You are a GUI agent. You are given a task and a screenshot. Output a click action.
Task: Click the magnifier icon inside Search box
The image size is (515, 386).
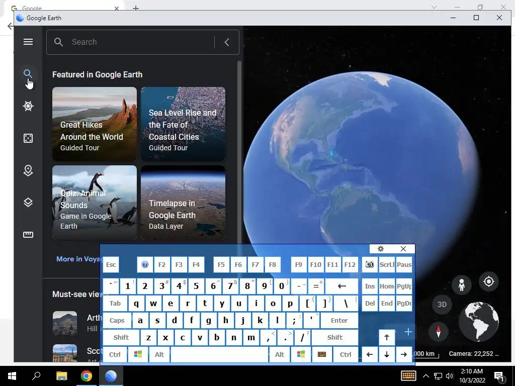click(58, 42)
